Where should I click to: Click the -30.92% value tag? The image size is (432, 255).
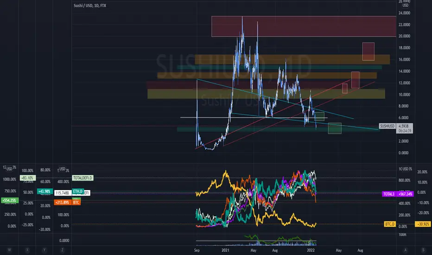(423, 224)
